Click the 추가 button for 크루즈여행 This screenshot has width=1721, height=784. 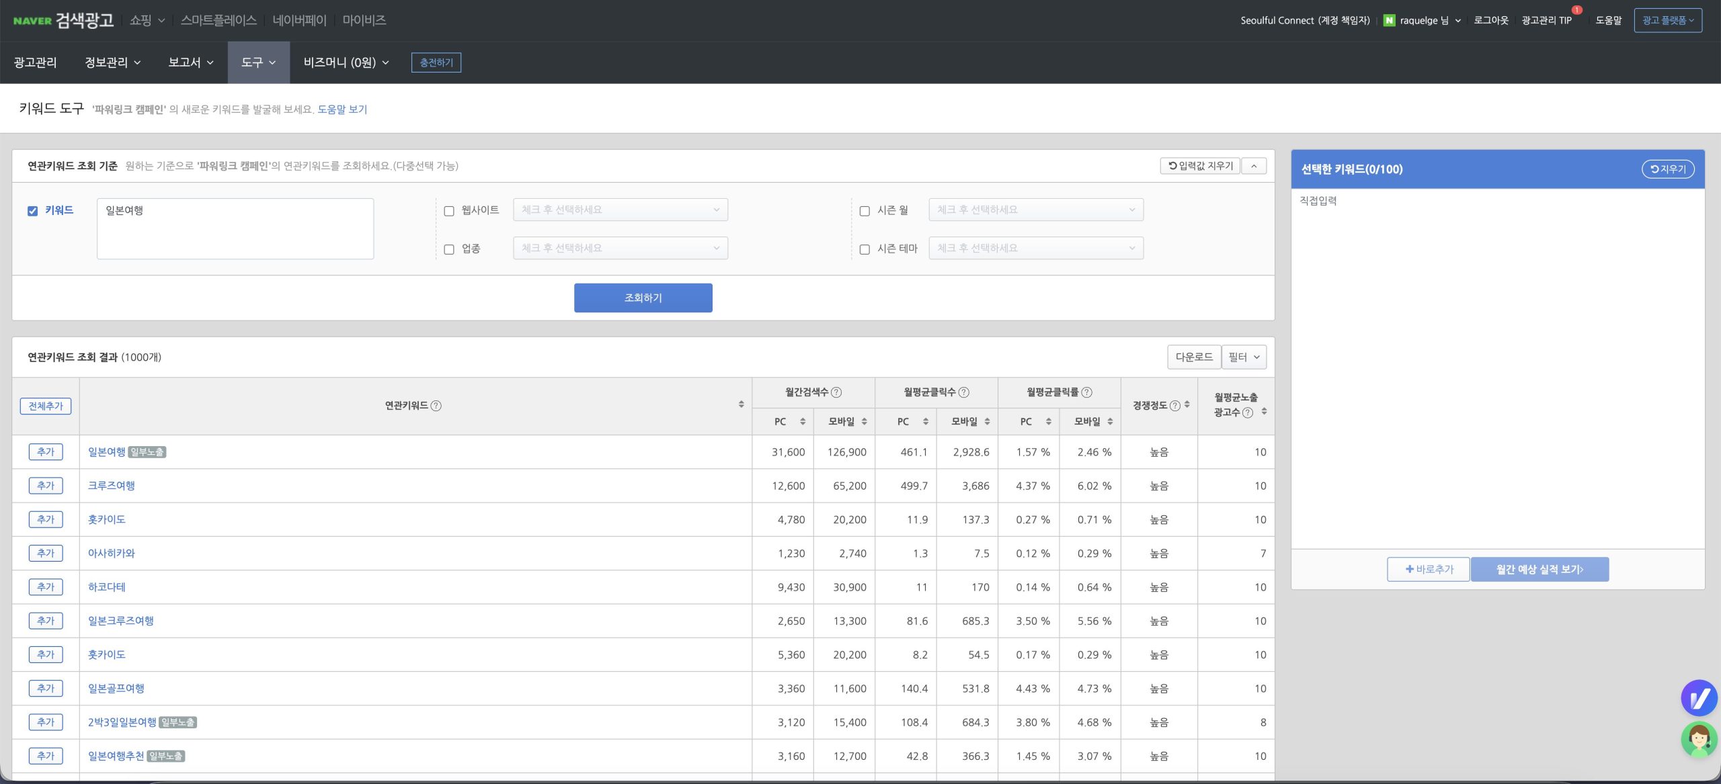pyautogui.click(x=46, y=486)
